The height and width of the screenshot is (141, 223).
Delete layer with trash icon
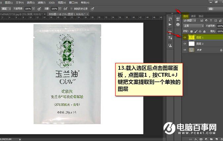click(x=221, y=139)
